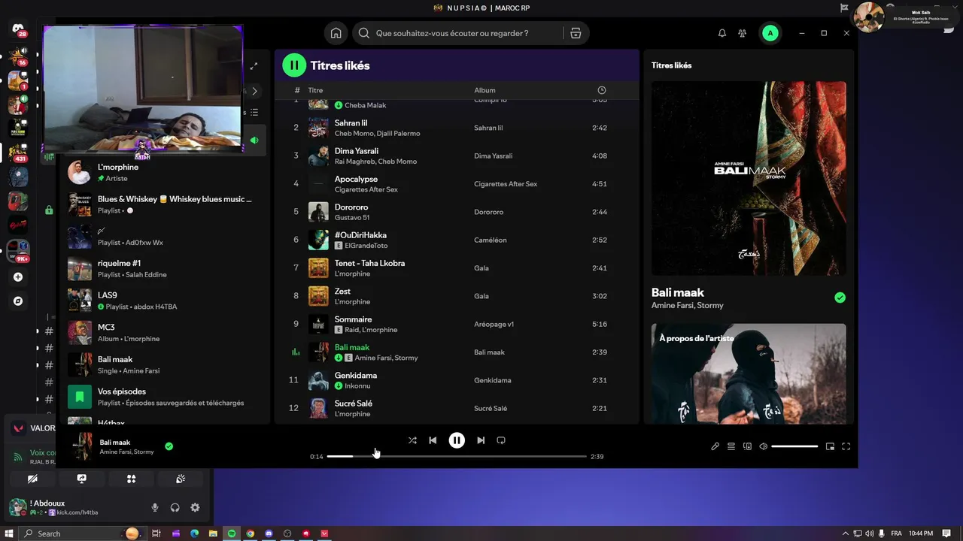Screen dimensions: 963x541
Task: Open the Inkonnu artist link under Genkidama
Action: click(x=357, y=385)
